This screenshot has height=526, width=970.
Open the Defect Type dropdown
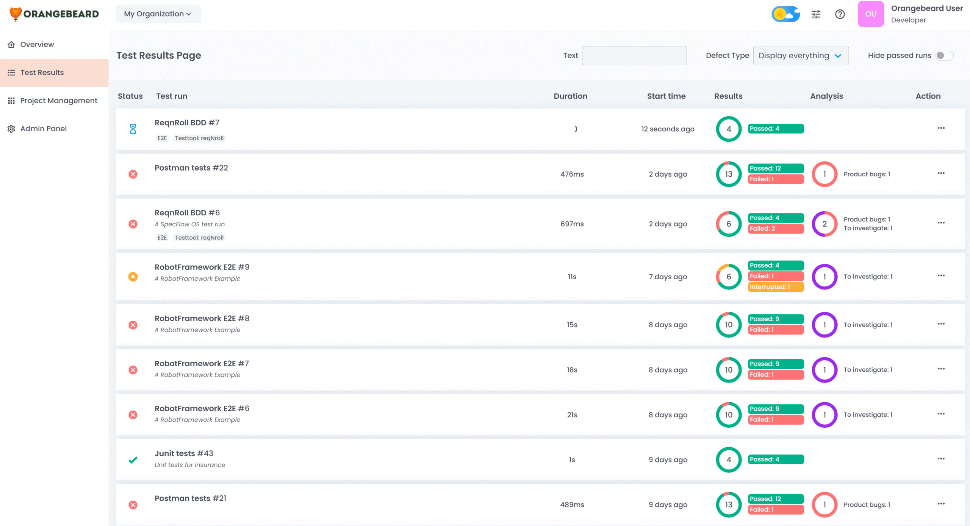click(x=800, y=56)
